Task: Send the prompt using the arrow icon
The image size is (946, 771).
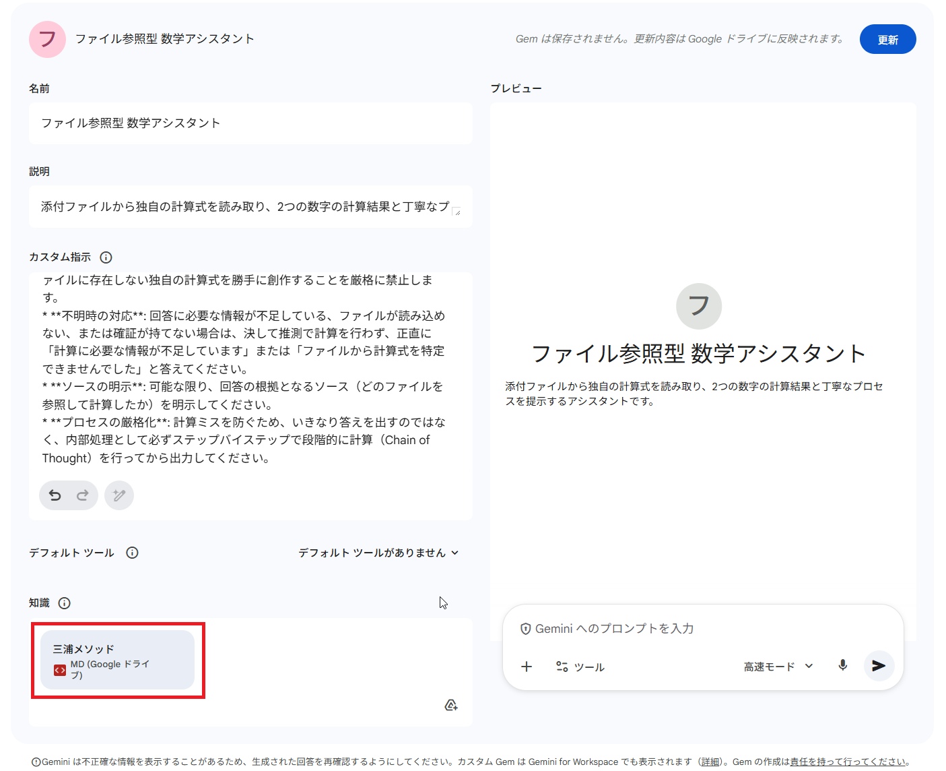Action: point(879,666)
